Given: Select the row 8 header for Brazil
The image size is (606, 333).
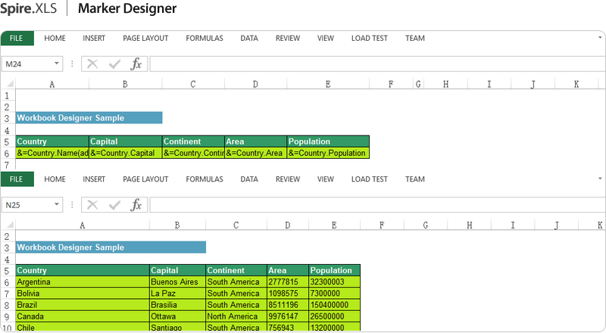Looking at the screenshot, I should [7, 305].
